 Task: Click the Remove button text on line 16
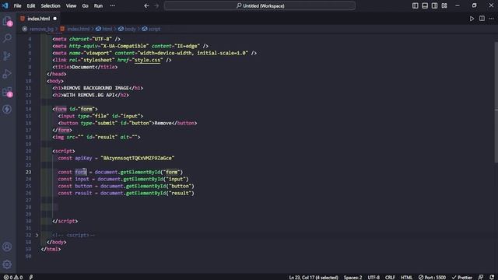(x=163, y=123)
